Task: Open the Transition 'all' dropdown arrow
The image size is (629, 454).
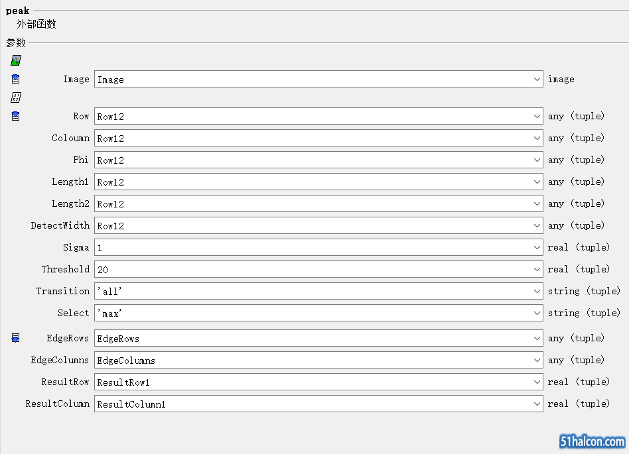Action: click(537, 292)
